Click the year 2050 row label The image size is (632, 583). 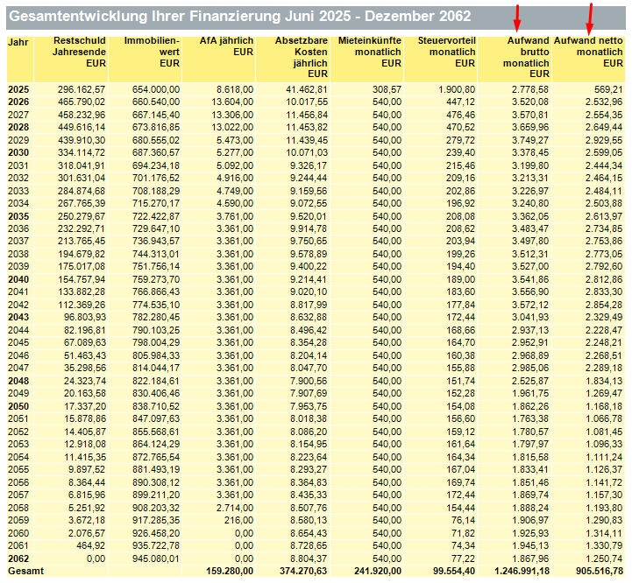point(18,406)
